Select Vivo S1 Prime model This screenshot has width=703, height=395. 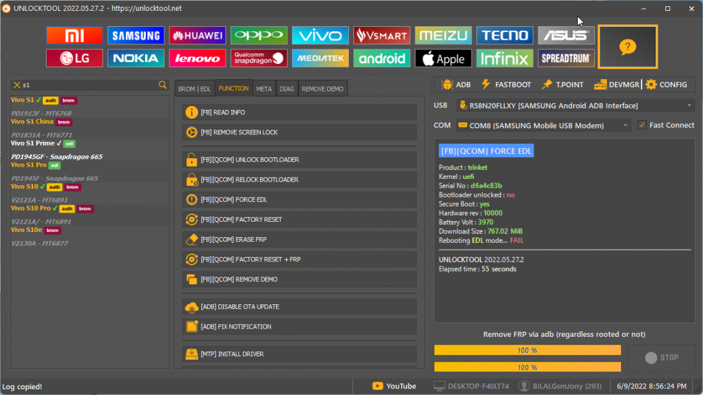coord(33,143)
